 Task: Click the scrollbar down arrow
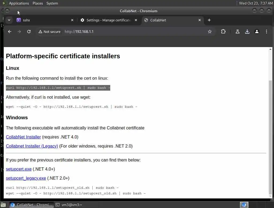click(270, 196)
